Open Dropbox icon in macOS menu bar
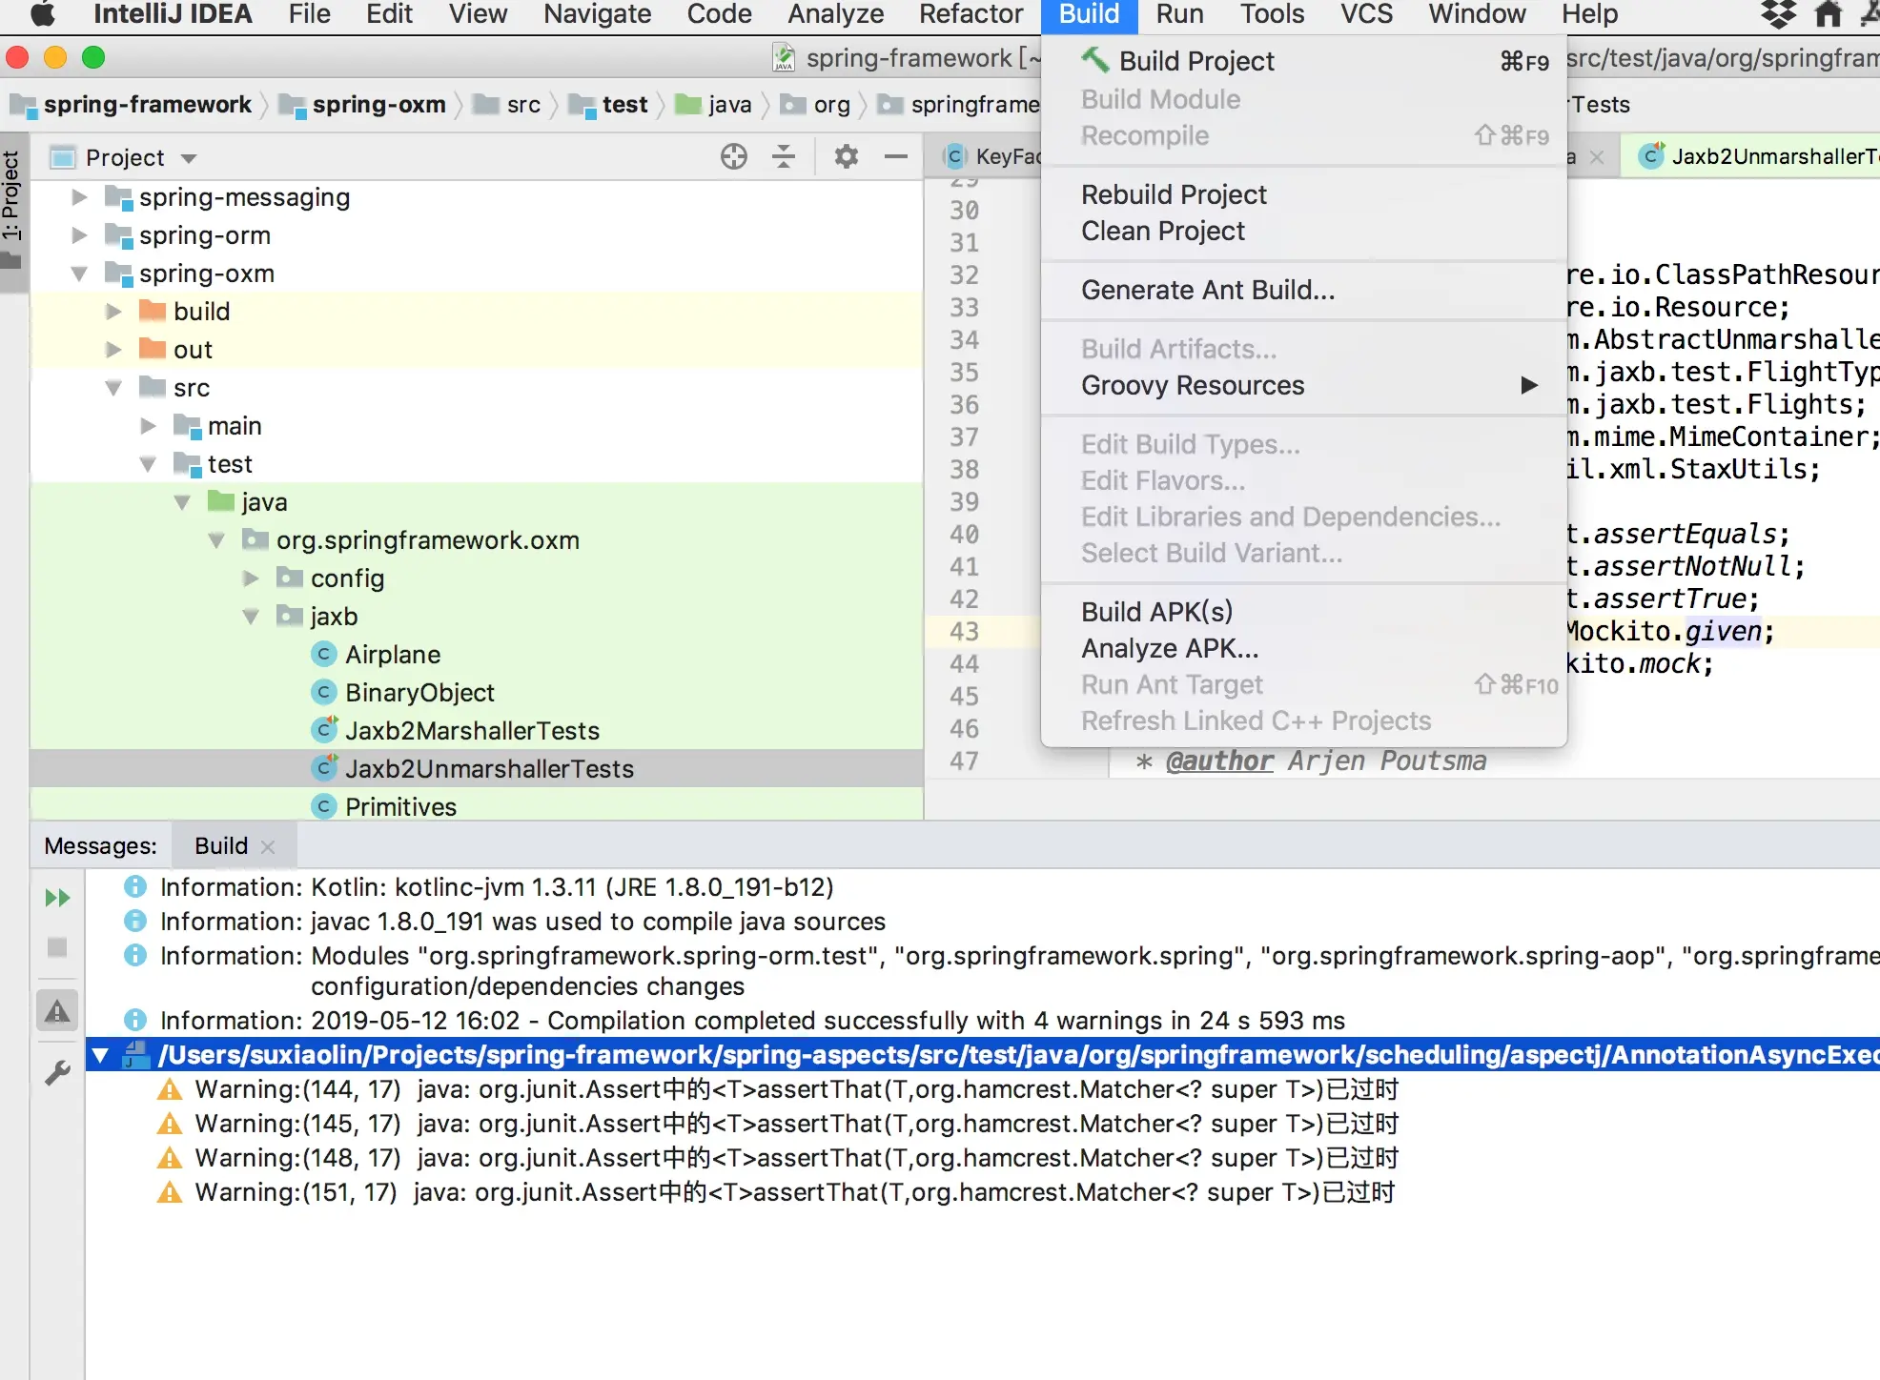 pyautogui.click(x=1778, y=14)
